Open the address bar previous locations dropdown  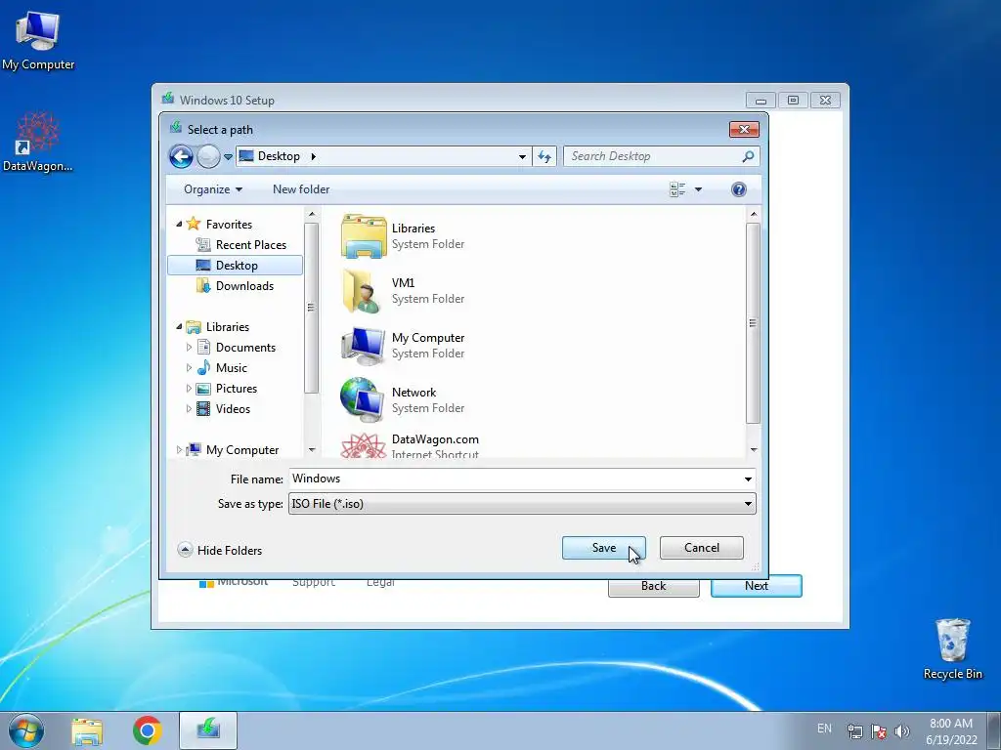(x=522, y=157)
